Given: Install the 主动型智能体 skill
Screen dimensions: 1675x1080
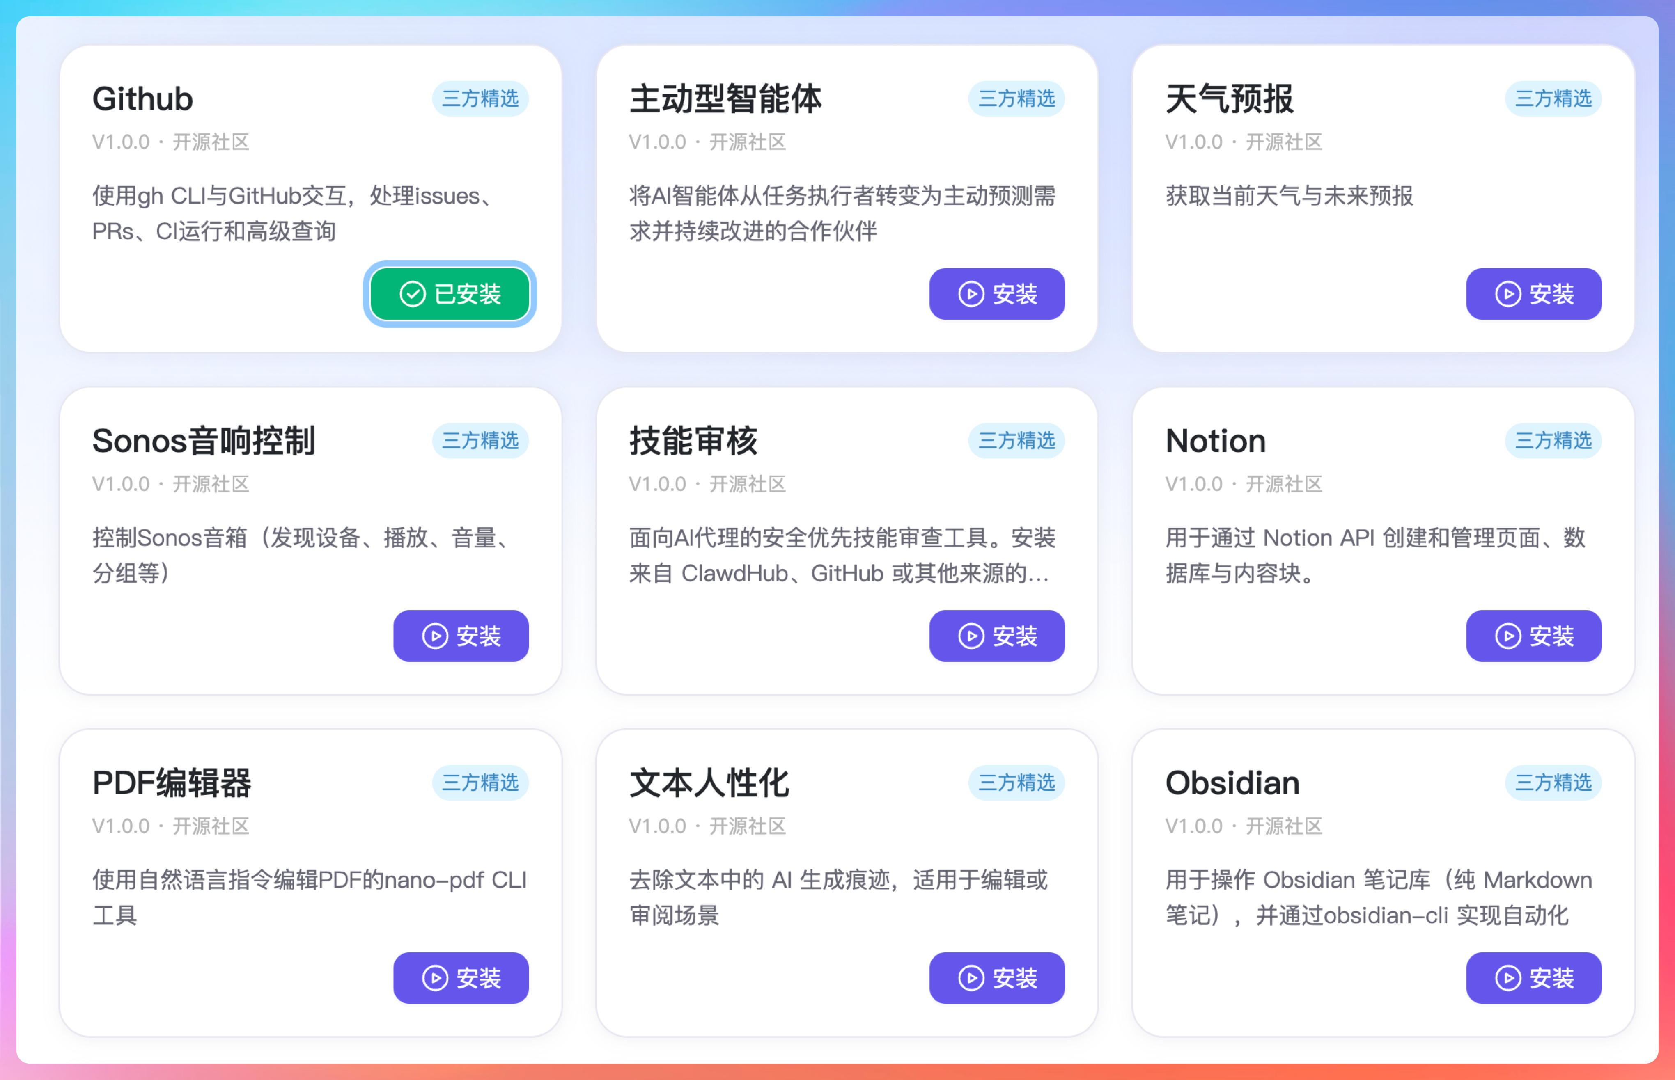Looking at the screenshot, I should (996, 294).
